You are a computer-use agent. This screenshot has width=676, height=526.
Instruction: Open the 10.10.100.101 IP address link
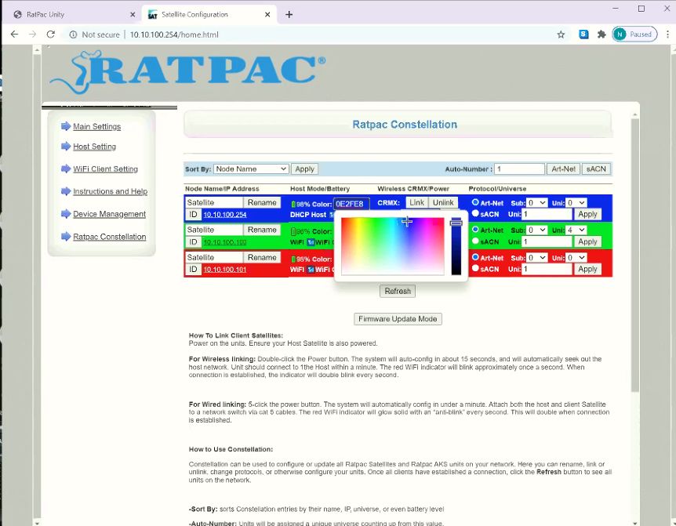225,269
